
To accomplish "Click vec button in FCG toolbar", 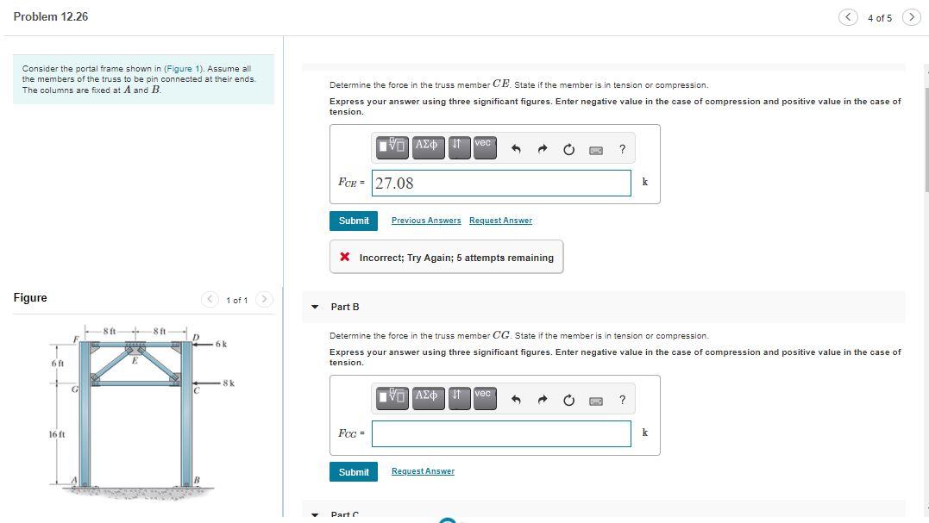I will coord(486,398).
